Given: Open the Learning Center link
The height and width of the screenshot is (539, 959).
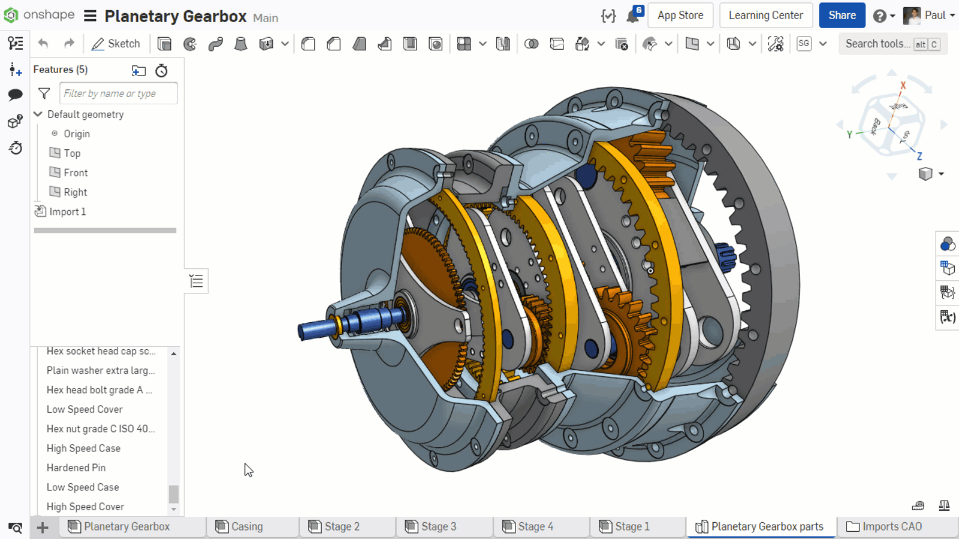Looking at the screenshot, I should 765,16.
